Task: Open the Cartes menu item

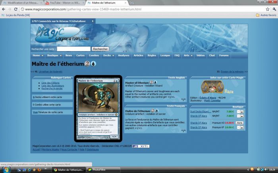Action: (80, 55)
